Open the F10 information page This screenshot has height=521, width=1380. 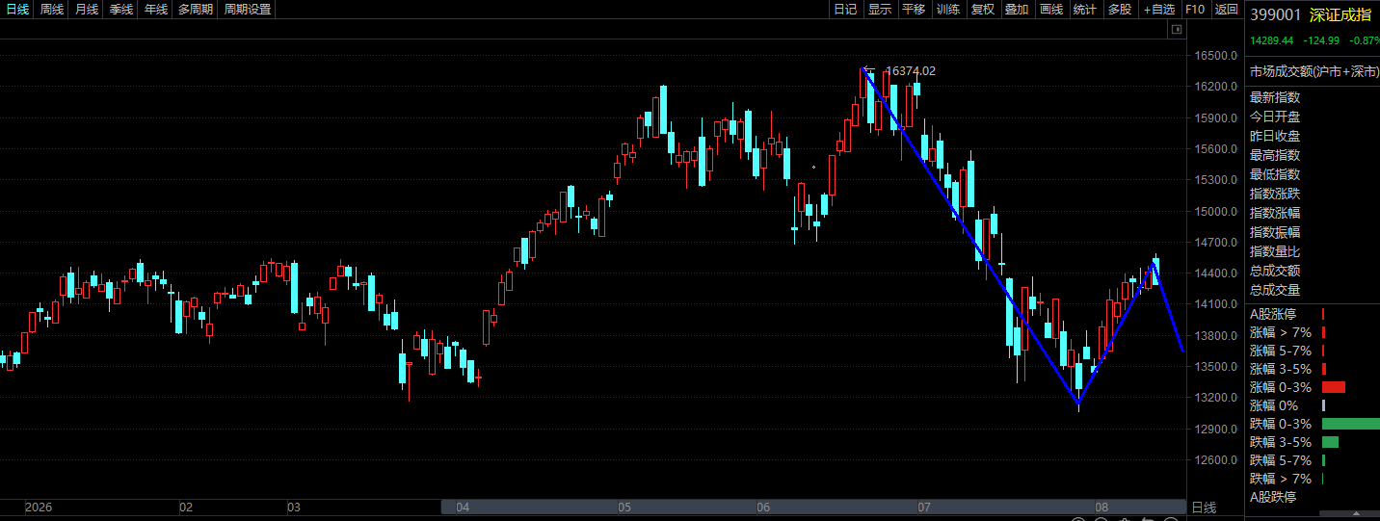(1195, 10)
